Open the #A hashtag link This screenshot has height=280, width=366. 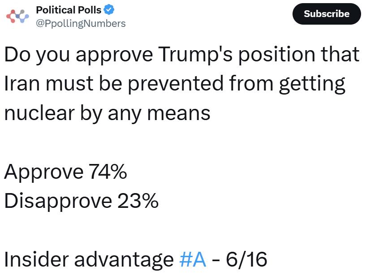click(x=193, y=259)
